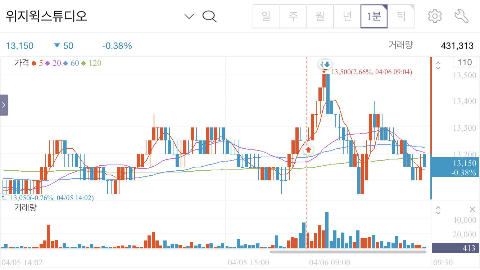Click the 04/05 15:00 time axis label

point(248,262)
